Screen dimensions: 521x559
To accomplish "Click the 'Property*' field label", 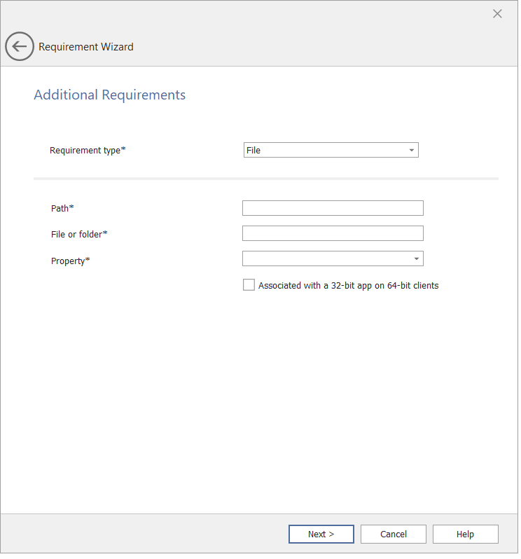I will 70,261.
